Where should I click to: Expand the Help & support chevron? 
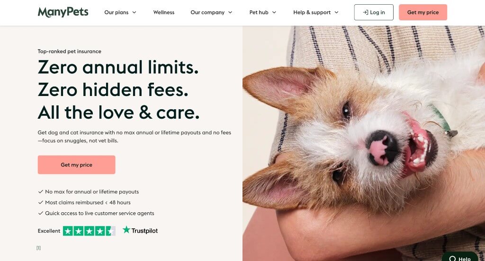point(337,12)
